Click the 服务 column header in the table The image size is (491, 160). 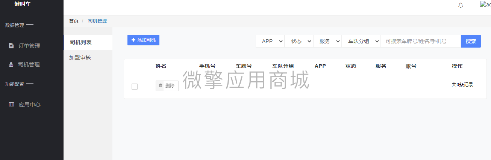tap(381, 66)
